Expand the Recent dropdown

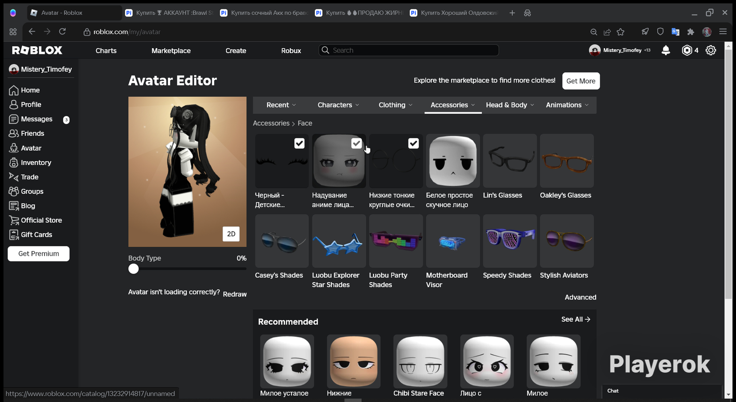(281, 105)
